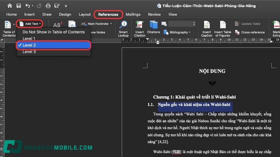Click the citation style icon beside Citations
The image size is (280, 157).
click(164, 24)
